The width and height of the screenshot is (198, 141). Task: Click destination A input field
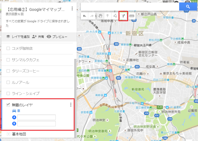pos(36,117)
